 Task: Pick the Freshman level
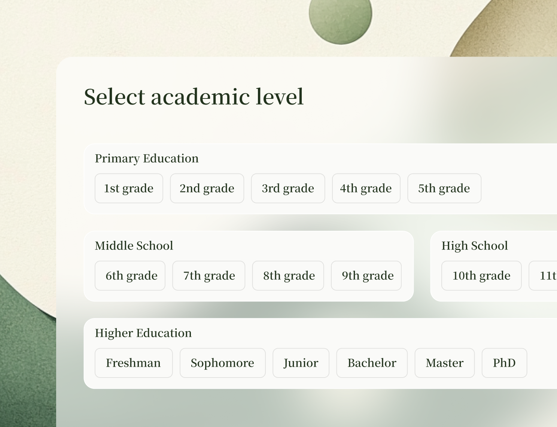coord(134,363)
